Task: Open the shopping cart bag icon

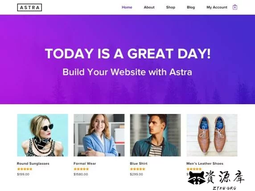Action: [235, 7]
